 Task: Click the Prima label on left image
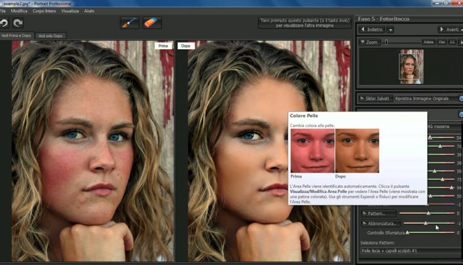[163, 46]
